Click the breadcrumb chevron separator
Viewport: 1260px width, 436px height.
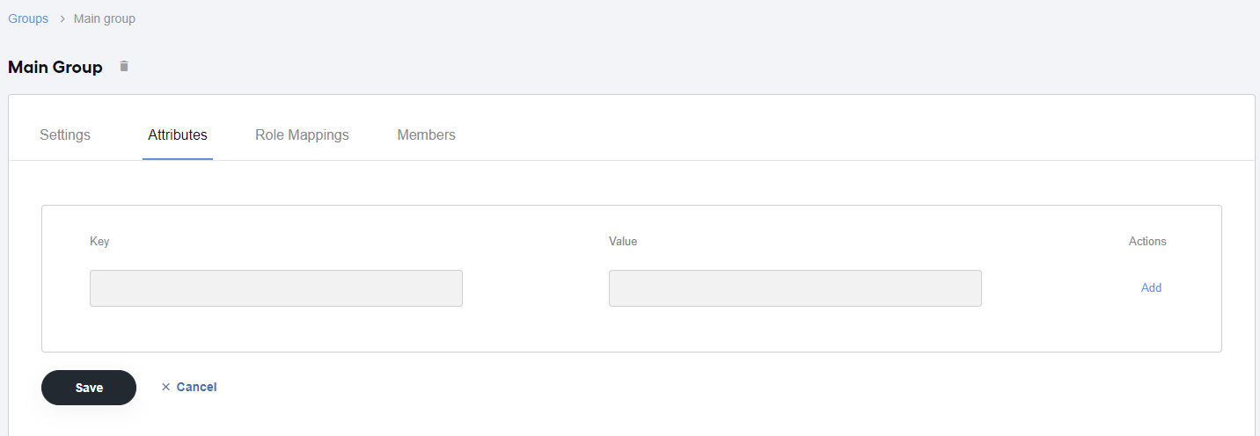(x=62, y=18)
